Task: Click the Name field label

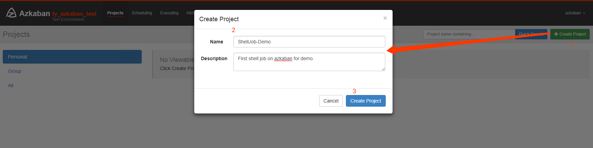Action: tap(217, 42)
